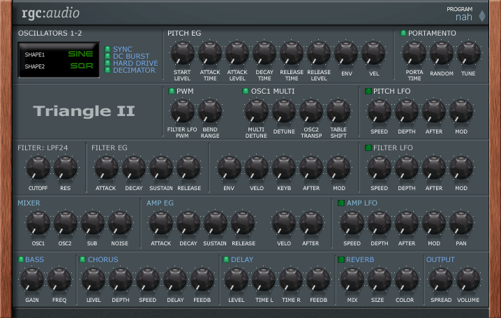
Task: Click the Reverb MIX knob
Action: click(x=352, y=280)
